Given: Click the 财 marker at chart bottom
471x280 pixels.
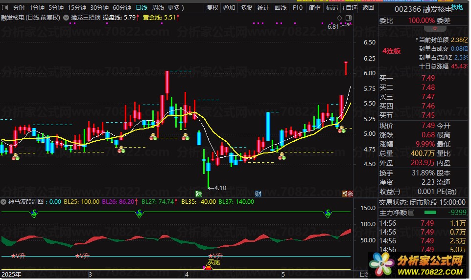Looking at the screenshot, I should click(x=258, y=194).
